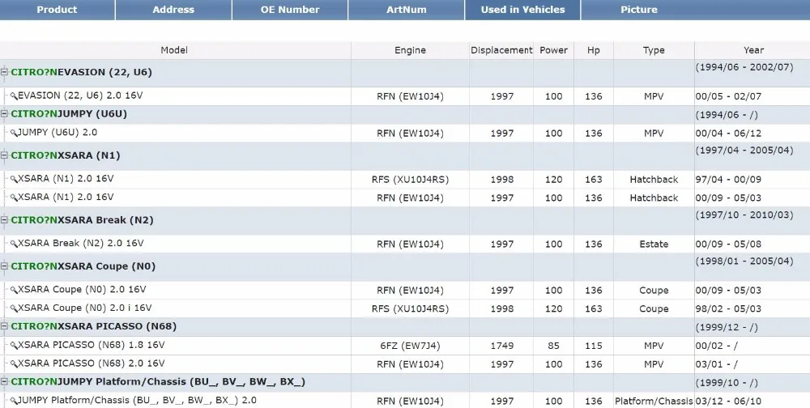Click magnifier icon for XSARA (N1) RFS row

(14, 179)
